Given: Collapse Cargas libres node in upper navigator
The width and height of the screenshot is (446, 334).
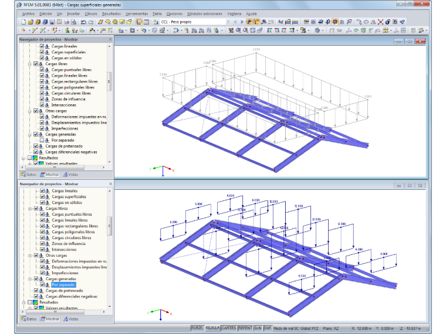Looking at the screenshot, I should click(29, 64).
